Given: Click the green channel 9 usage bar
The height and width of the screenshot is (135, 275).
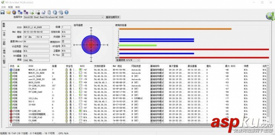Looking at the screenshot, I should tap(138, 45).
